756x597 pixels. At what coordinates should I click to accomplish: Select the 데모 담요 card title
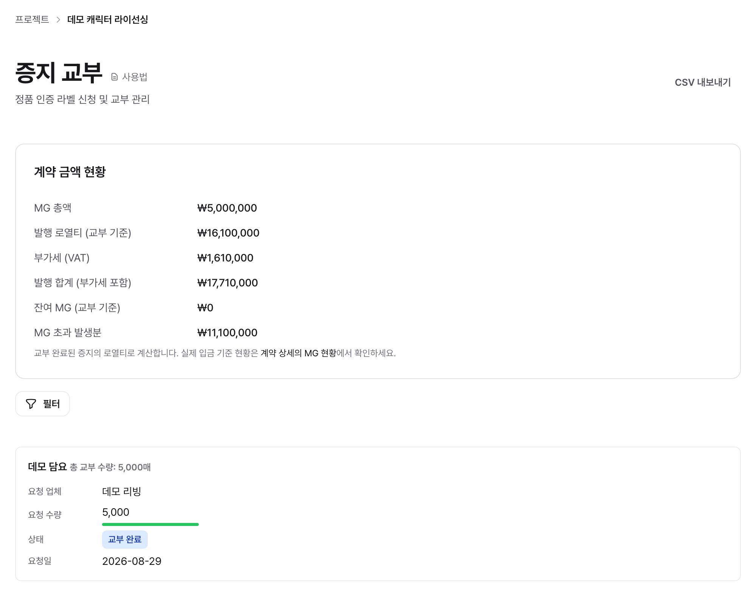click(47, 467)
